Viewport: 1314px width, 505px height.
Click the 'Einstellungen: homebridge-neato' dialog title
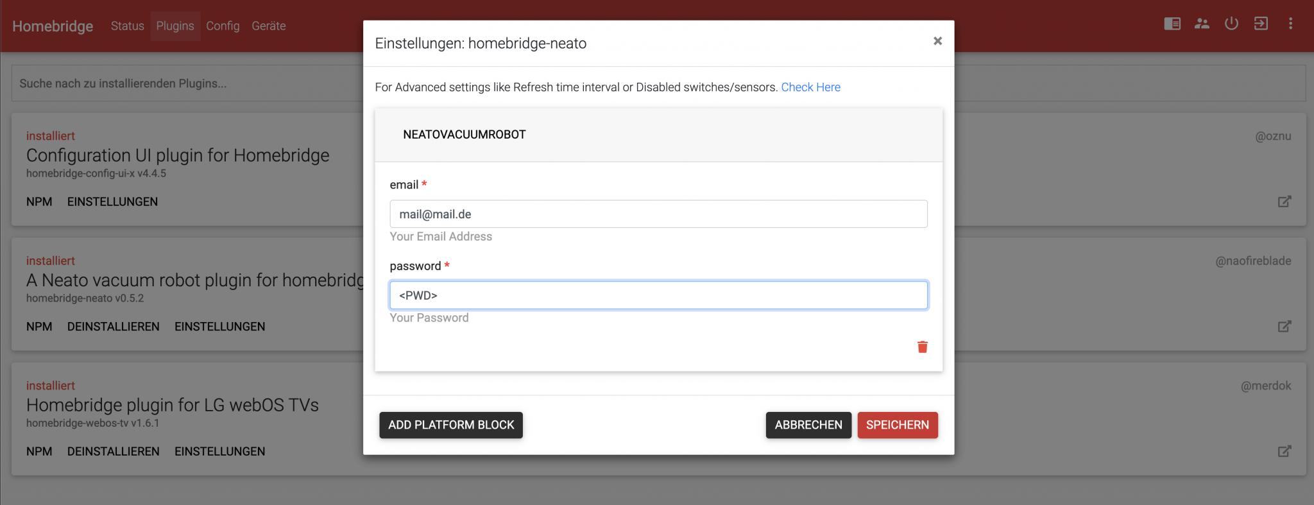pos(481,43)
